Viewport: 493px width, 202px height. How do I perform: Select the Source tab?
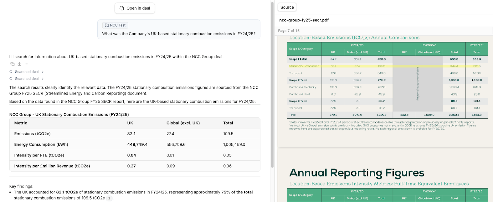(x=287, y=7)
